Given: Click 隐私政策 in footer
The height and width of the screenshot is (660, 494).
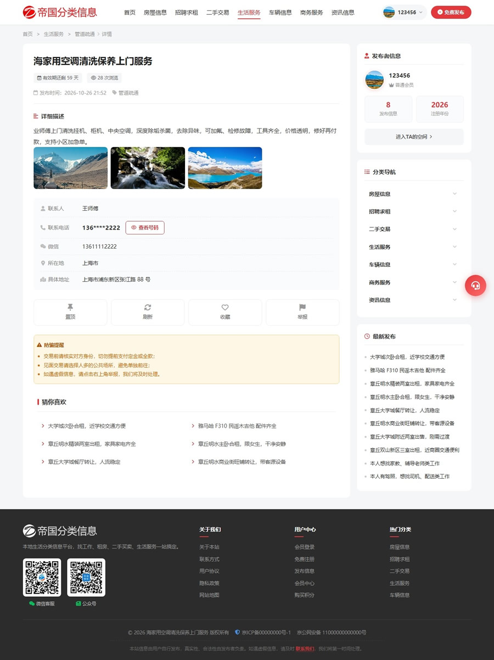Looking at the screenshot, I should tap(209, 583).
